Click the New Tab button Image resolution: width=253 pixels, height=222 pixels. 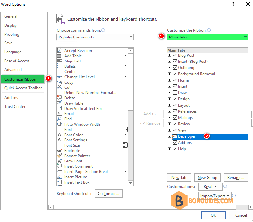click(x=179, y=177)
